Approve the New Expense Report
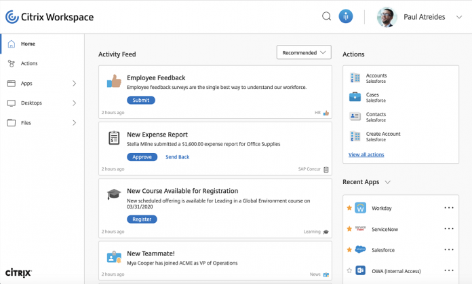This screenshot has width=472, height=284. [x=142, y=157]
